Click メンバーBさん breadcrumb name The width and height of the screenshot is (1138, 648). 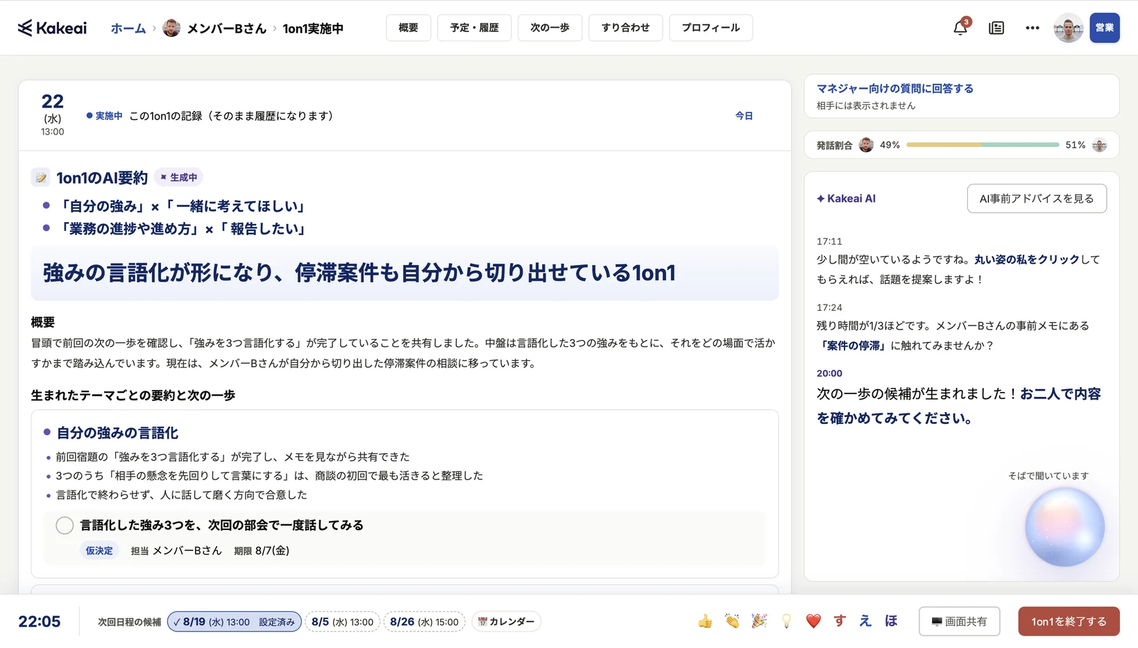click(226, 28)
